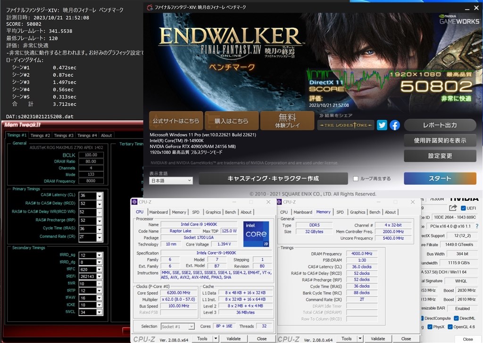Toggle the PhysX checkbox
The image size is (483, 343).
[x=430, y=327]
